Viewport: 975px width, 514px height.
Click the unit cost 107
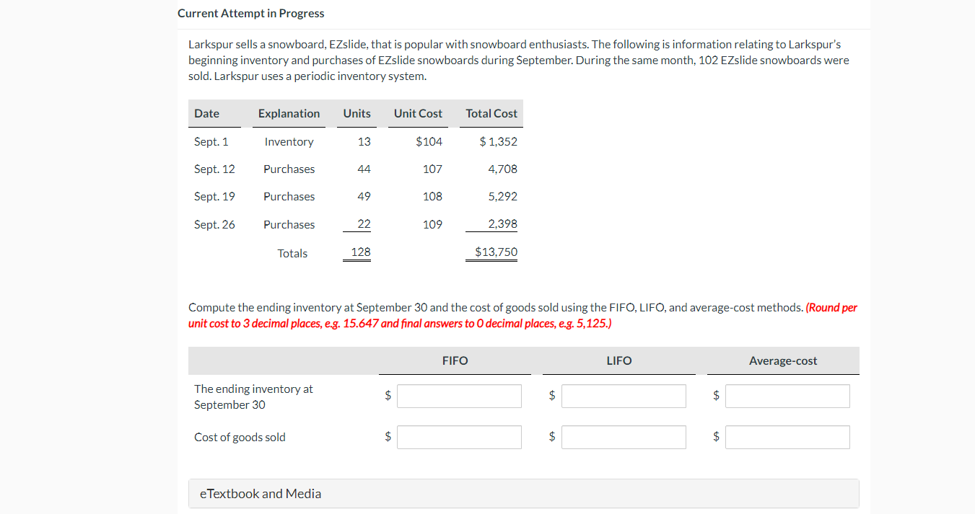coord(432,169)
